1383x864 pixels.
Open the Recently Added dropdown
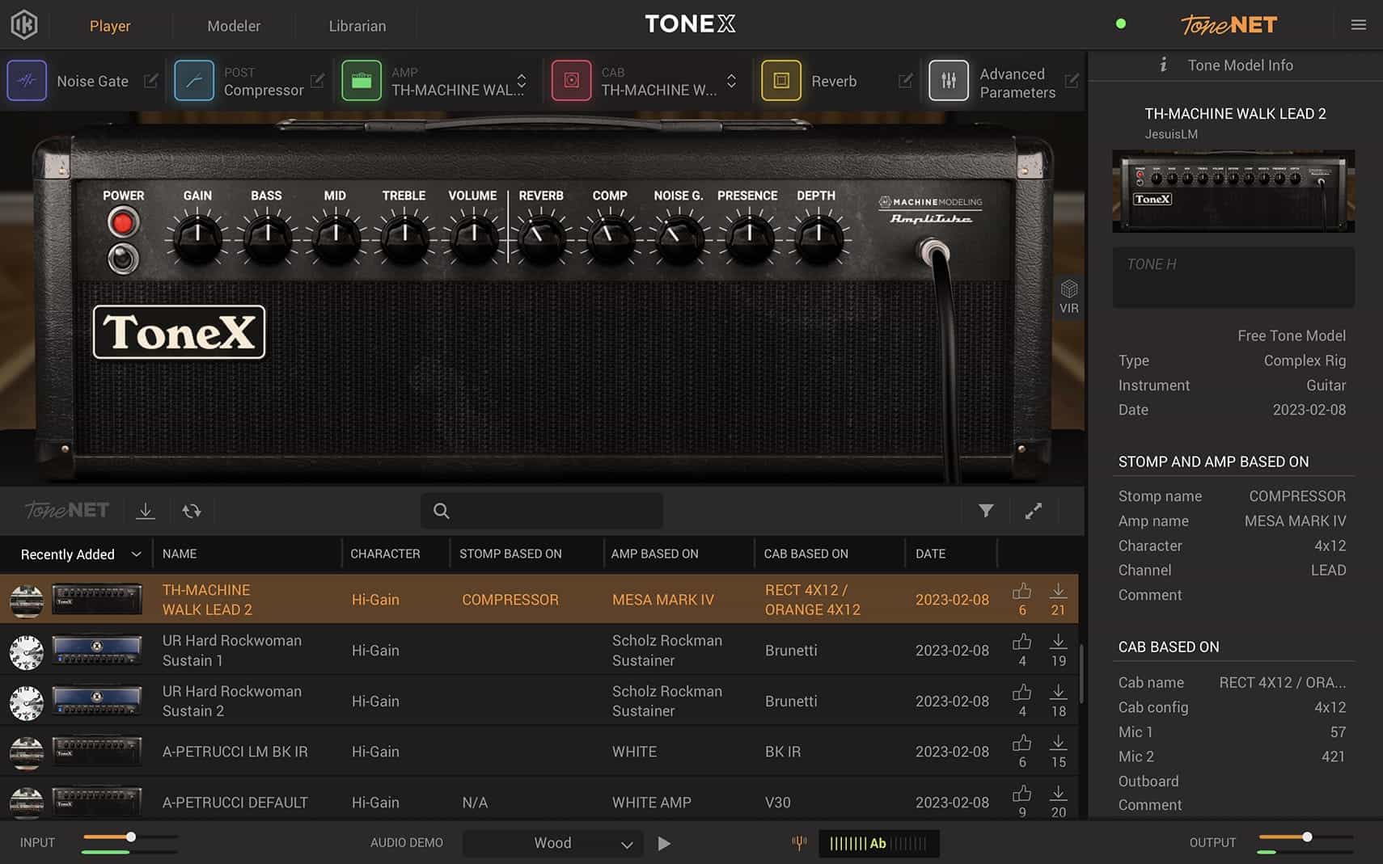tap(81, 554)
